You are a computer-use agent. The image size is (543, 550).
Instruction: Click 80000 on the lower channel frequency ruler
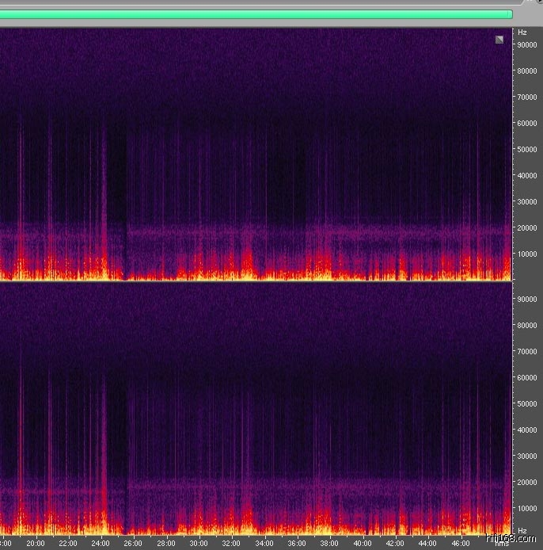[x=528, y=326]
